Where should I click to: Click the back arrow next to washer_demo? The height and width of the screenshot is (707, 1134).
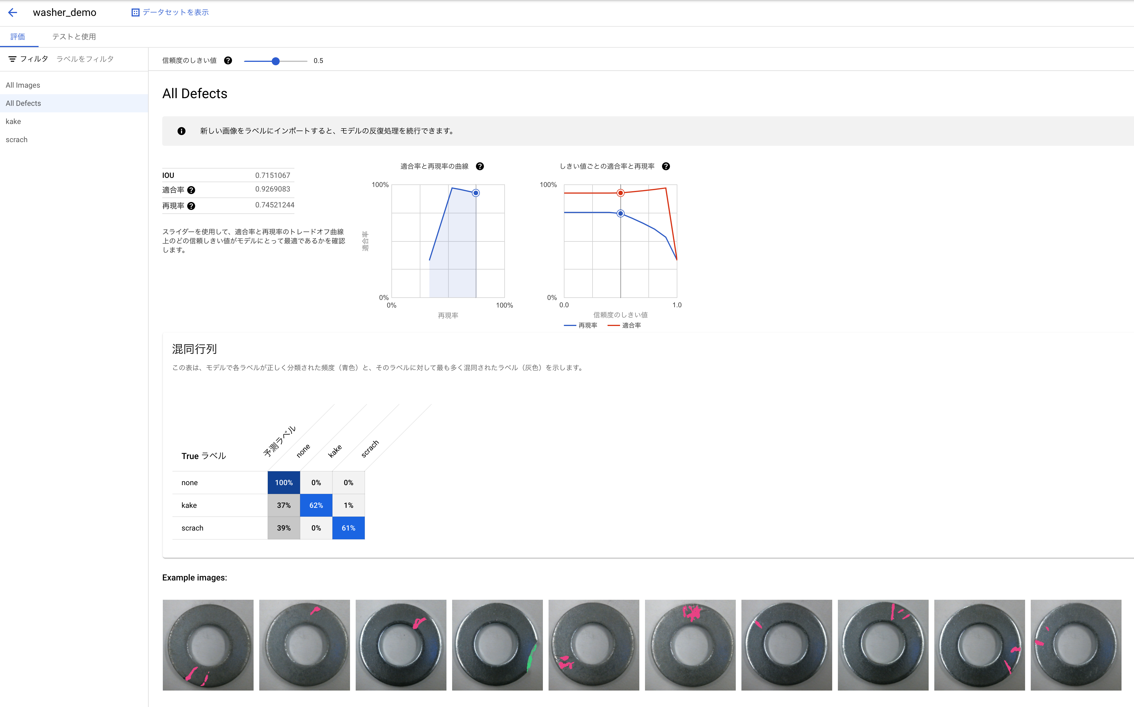click(x=12, y=12)
